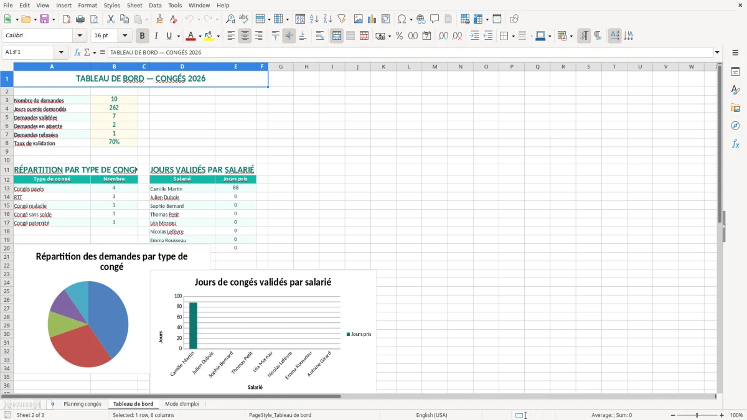Click zoom out minus button

click(x=673, y=415)
